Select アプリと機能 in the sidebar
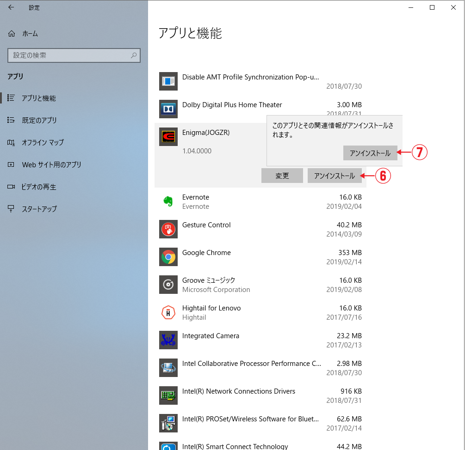Screen dimensions: 465x450 [38, 98]
